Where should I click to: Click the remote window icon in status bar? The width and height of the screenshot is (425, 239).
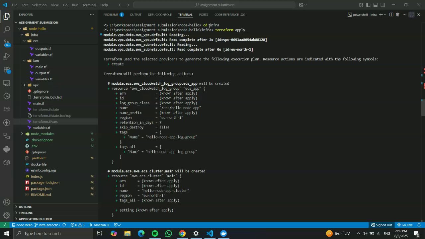(5, 225)
